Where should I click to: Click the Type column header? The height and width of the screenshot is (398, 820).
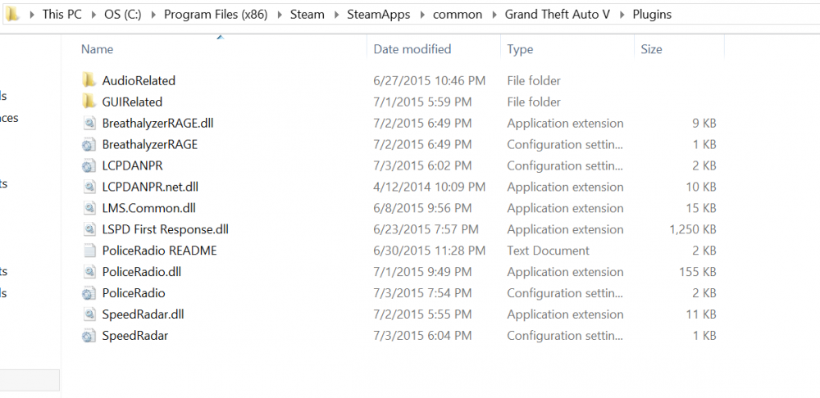520,49
